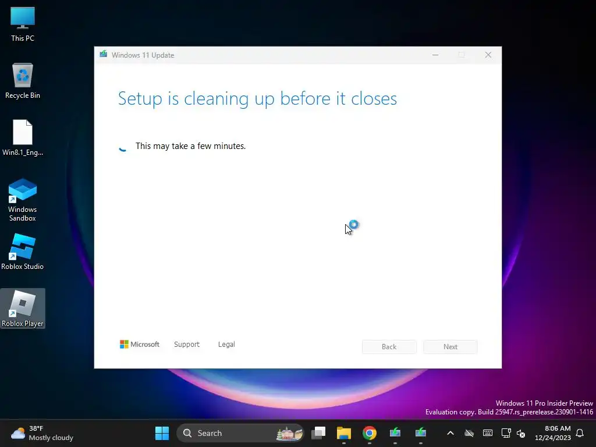The height and width of the screenshot is (447, 596).
Task: Open the notification bell
Action: [580, 433]
